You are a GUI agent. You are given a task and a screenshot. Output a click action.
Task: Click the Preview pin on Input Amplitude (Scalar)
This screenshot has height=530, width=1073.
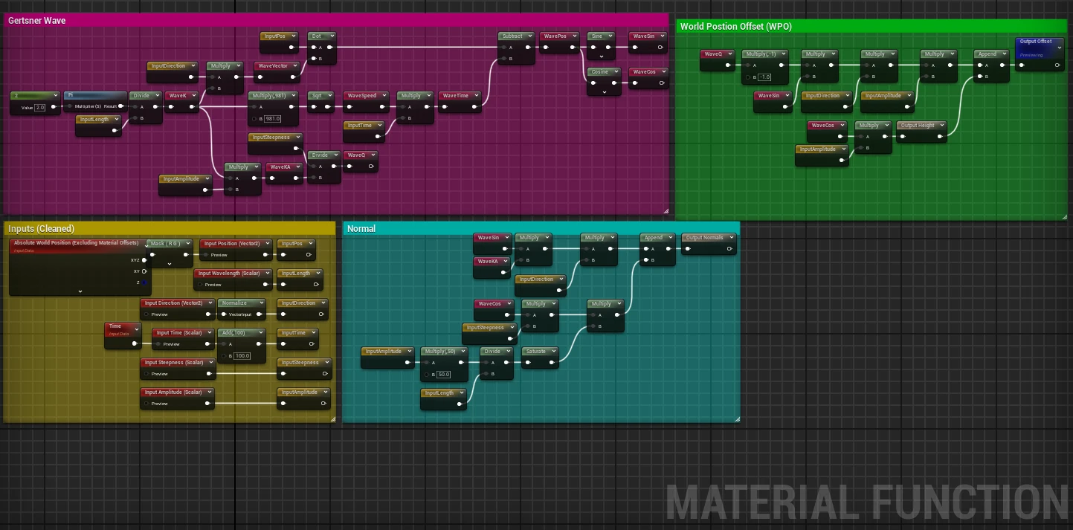[x=146, y=404]
